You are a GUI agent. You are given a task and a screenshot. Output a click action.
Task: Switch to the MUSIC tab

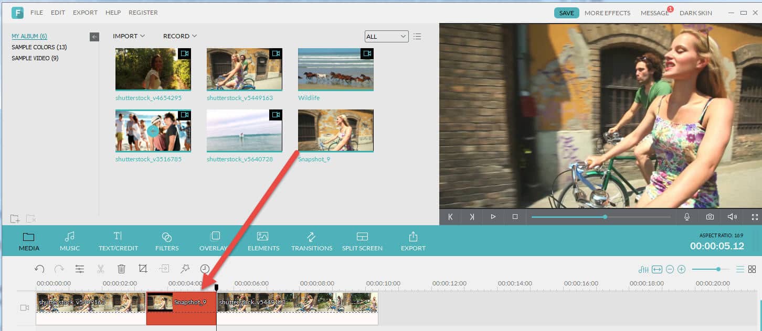click(70, 241)
